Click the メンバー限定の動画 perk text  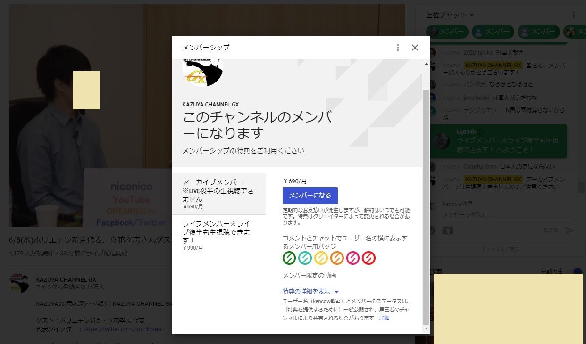pos(309,275)
